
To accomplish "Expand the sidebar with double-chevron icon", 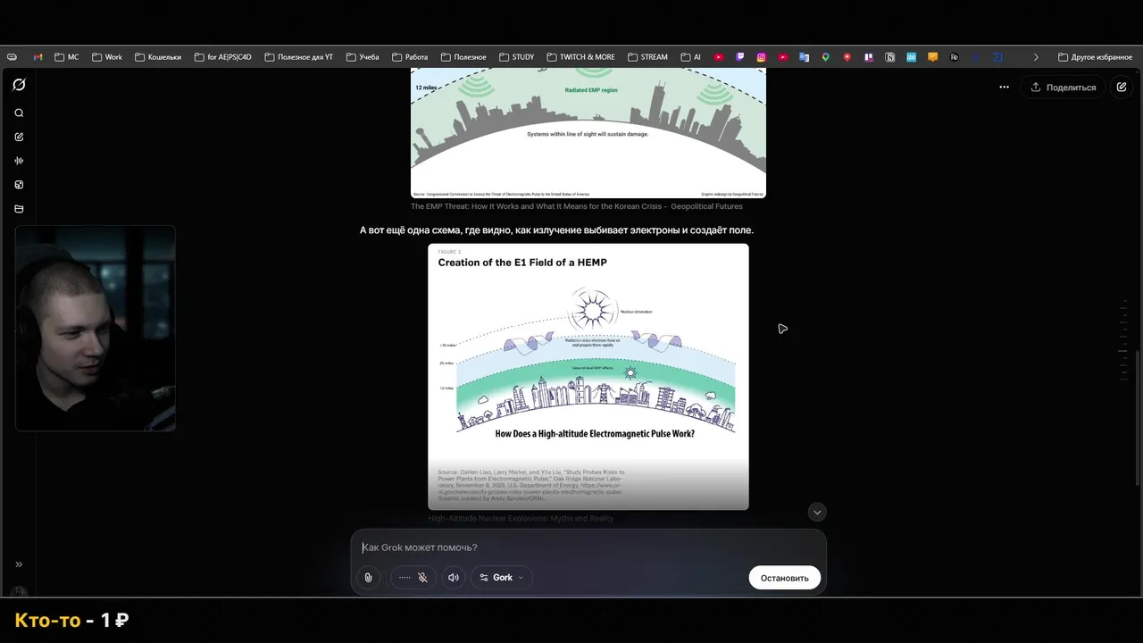I will pos(19,564).
